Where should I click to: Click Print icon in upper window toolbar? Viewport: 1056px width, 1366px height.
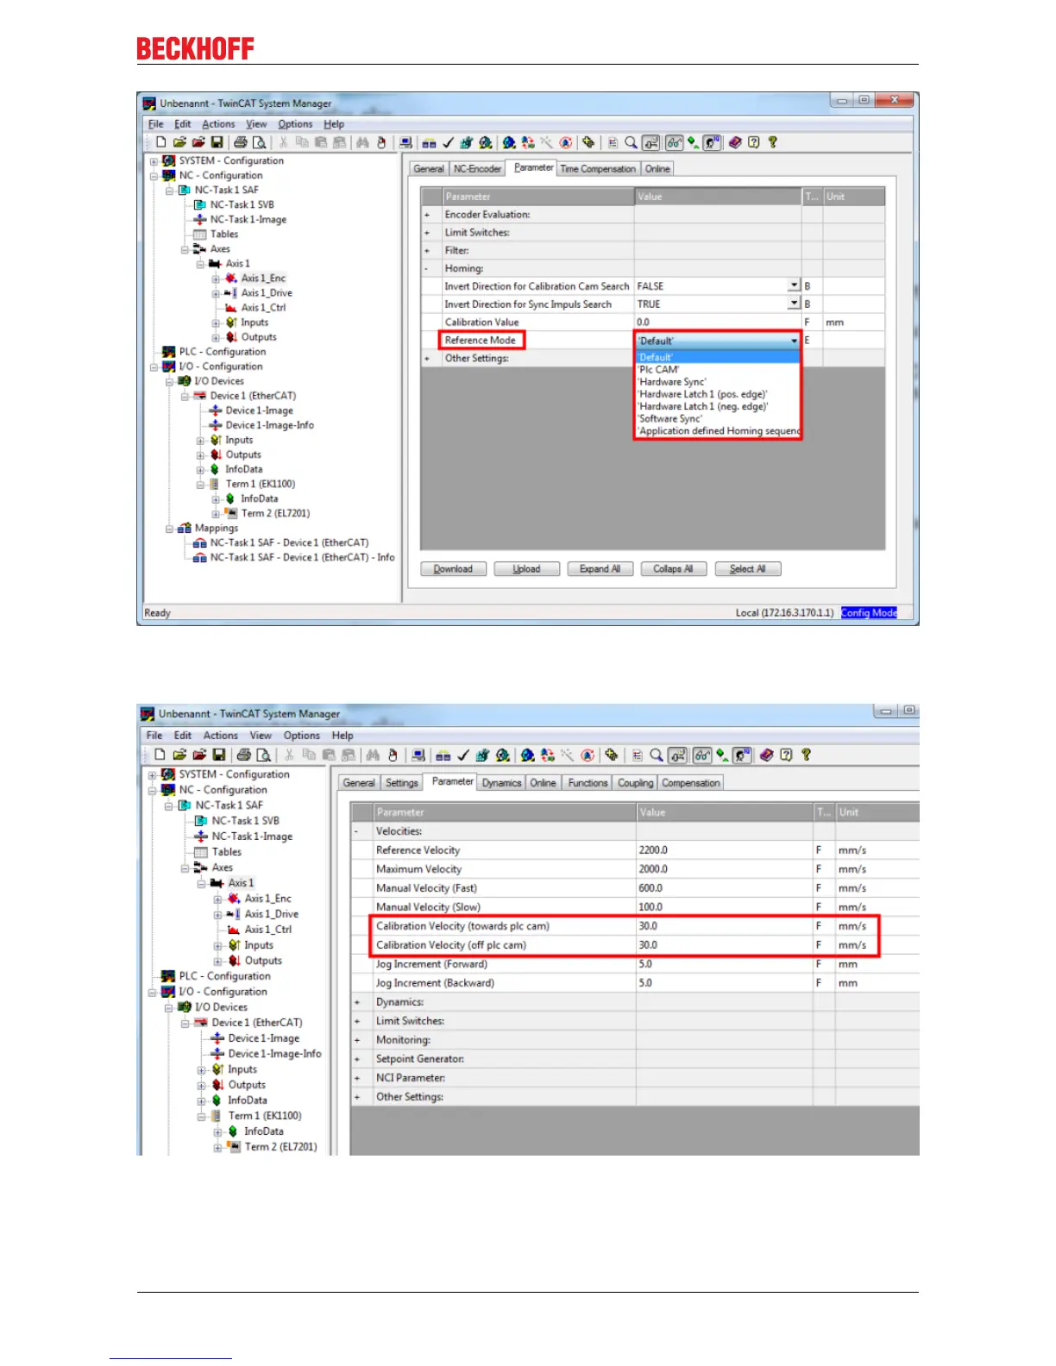(x=240, y=142)
